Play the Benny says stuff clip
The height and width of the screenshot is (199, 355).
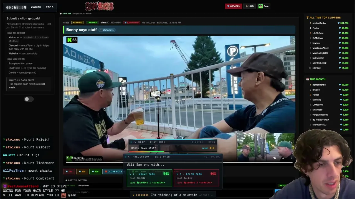point(67,158)
